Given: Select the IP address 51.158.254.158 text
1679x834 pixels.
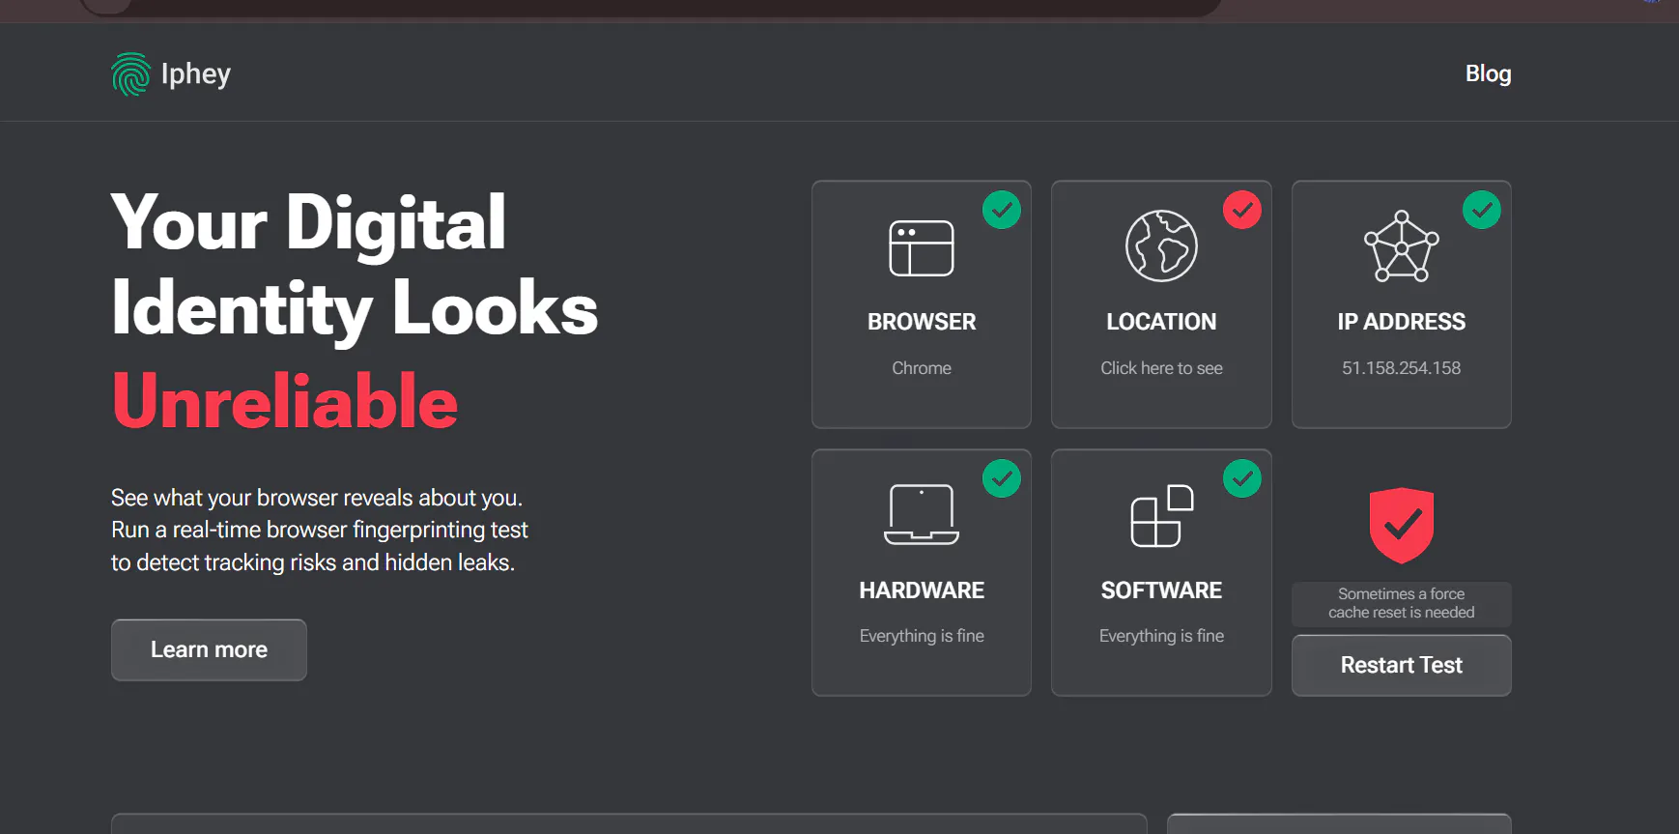Looking at the screenshot, I should (x=1401, y=368).
